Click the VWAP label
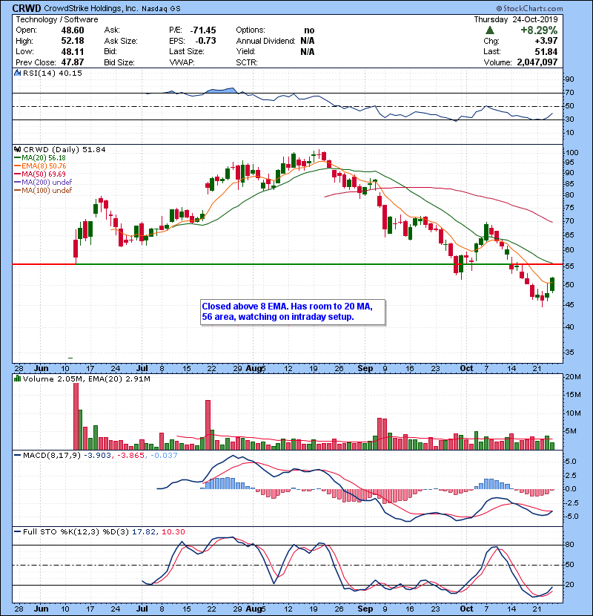This screenshot has height=616, width=593. (x=182, y=62)
